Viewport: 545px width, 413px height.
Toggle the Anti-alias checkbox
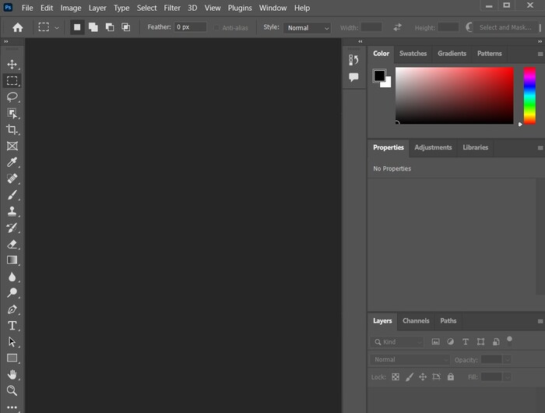click(217, 27)
